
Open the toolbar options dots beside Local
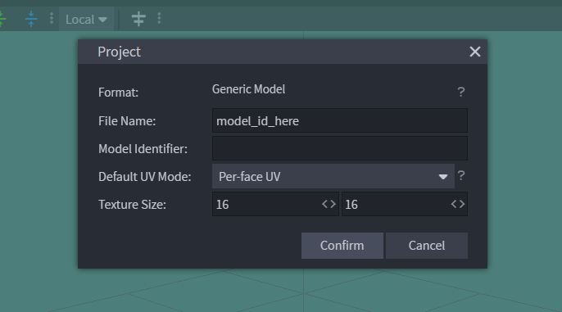pyautogui.click(x=52, y=18)
